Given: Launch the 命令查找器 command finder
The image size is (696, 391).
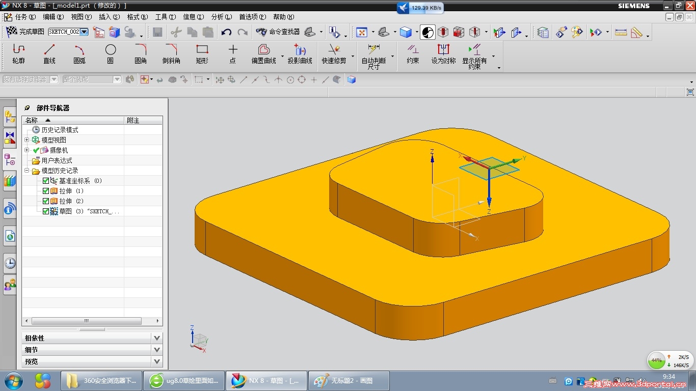Looking at the screenshot, I should tap(278, 32).
